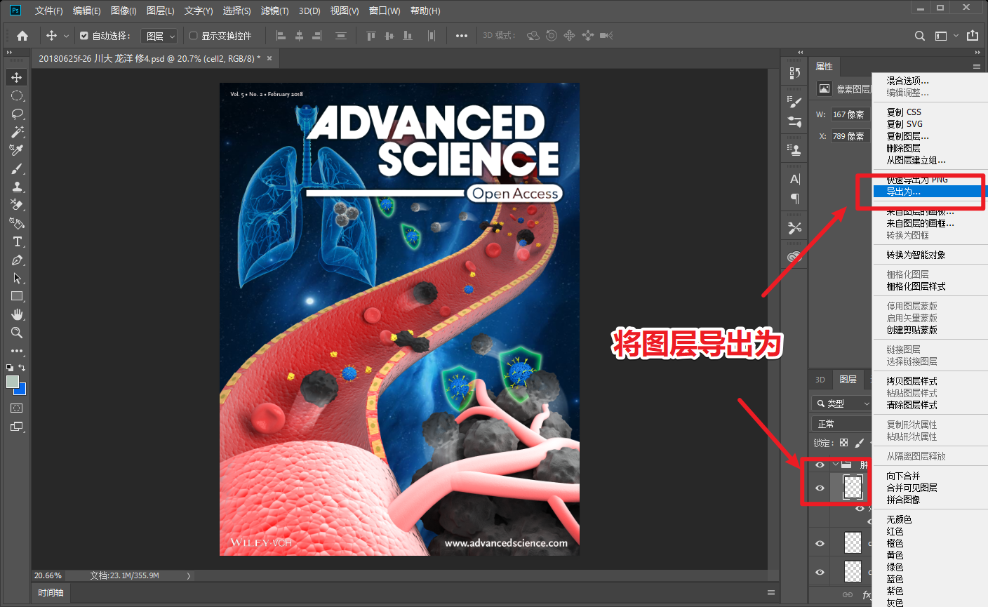Open the 类型 layer filter dropdown

click(x=841, y=403)
